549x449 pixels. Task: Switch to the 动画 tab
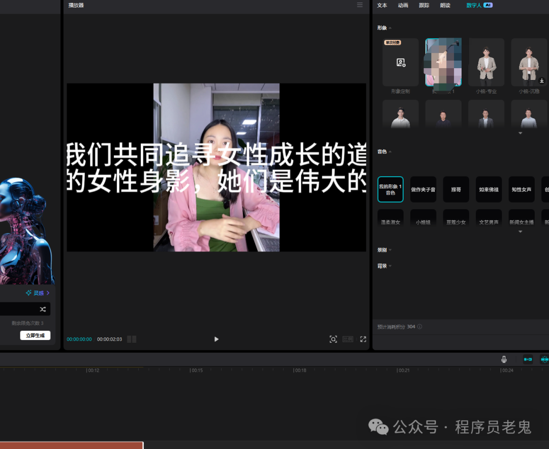click(x=403, y=5)
